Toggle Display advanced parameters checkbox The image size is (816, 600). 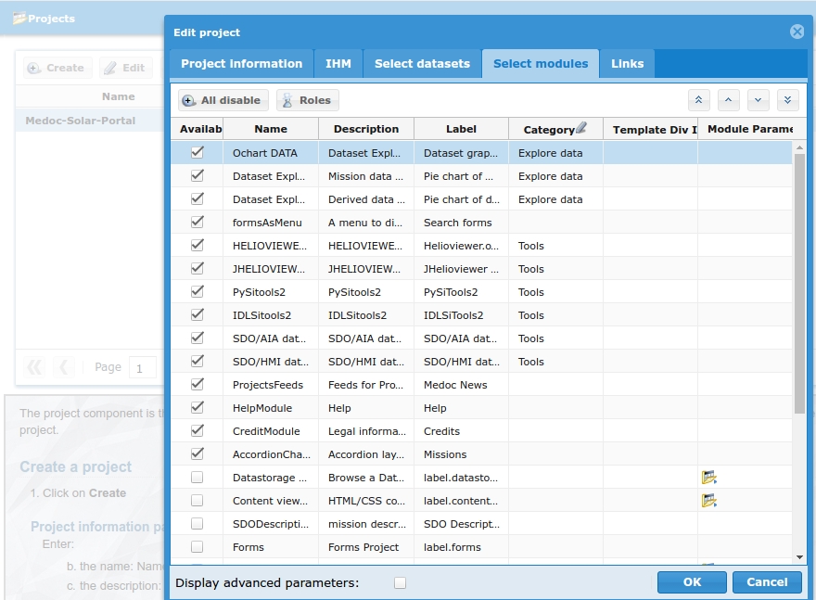[400, 582]
